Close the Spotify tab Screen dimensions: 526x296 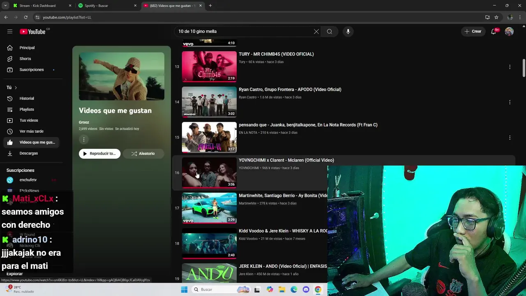click(135, 6)
